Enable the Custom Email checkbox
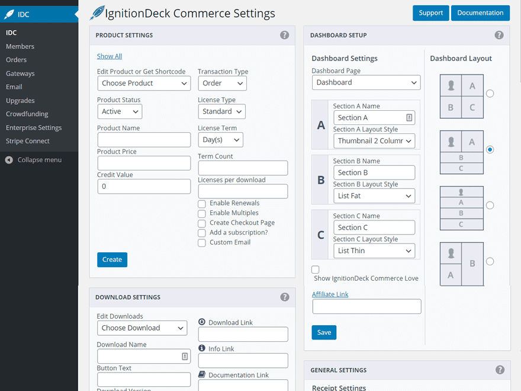This screenshot has height=391, width=521. [202, 243]
